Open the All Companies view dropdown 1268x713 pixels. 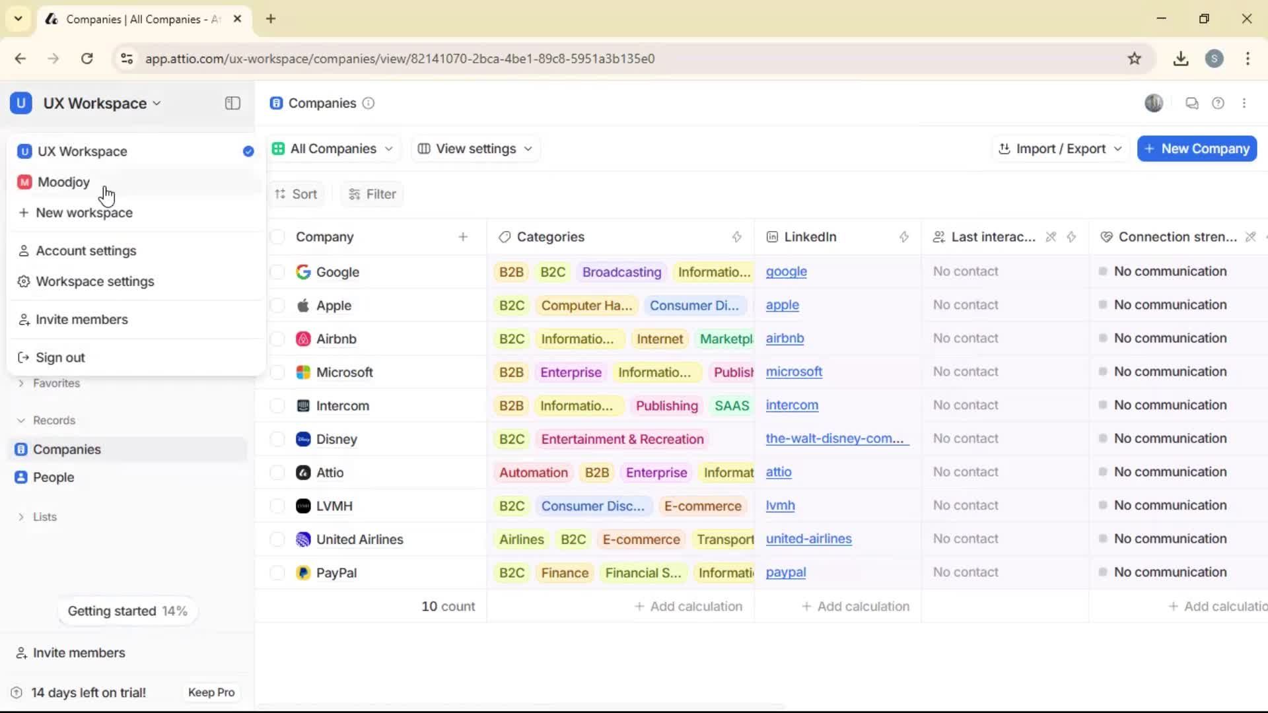[x=333, y=149]
